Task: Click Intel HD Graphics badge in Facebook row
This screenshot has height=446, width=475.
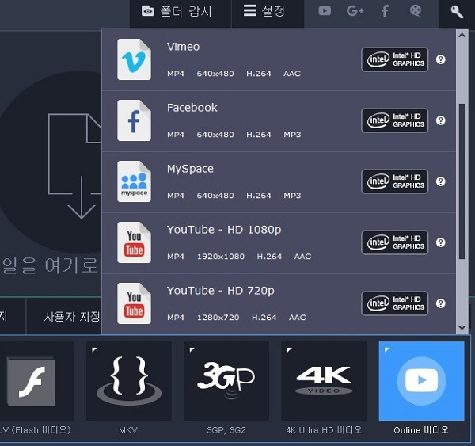Action: (395, 120)
